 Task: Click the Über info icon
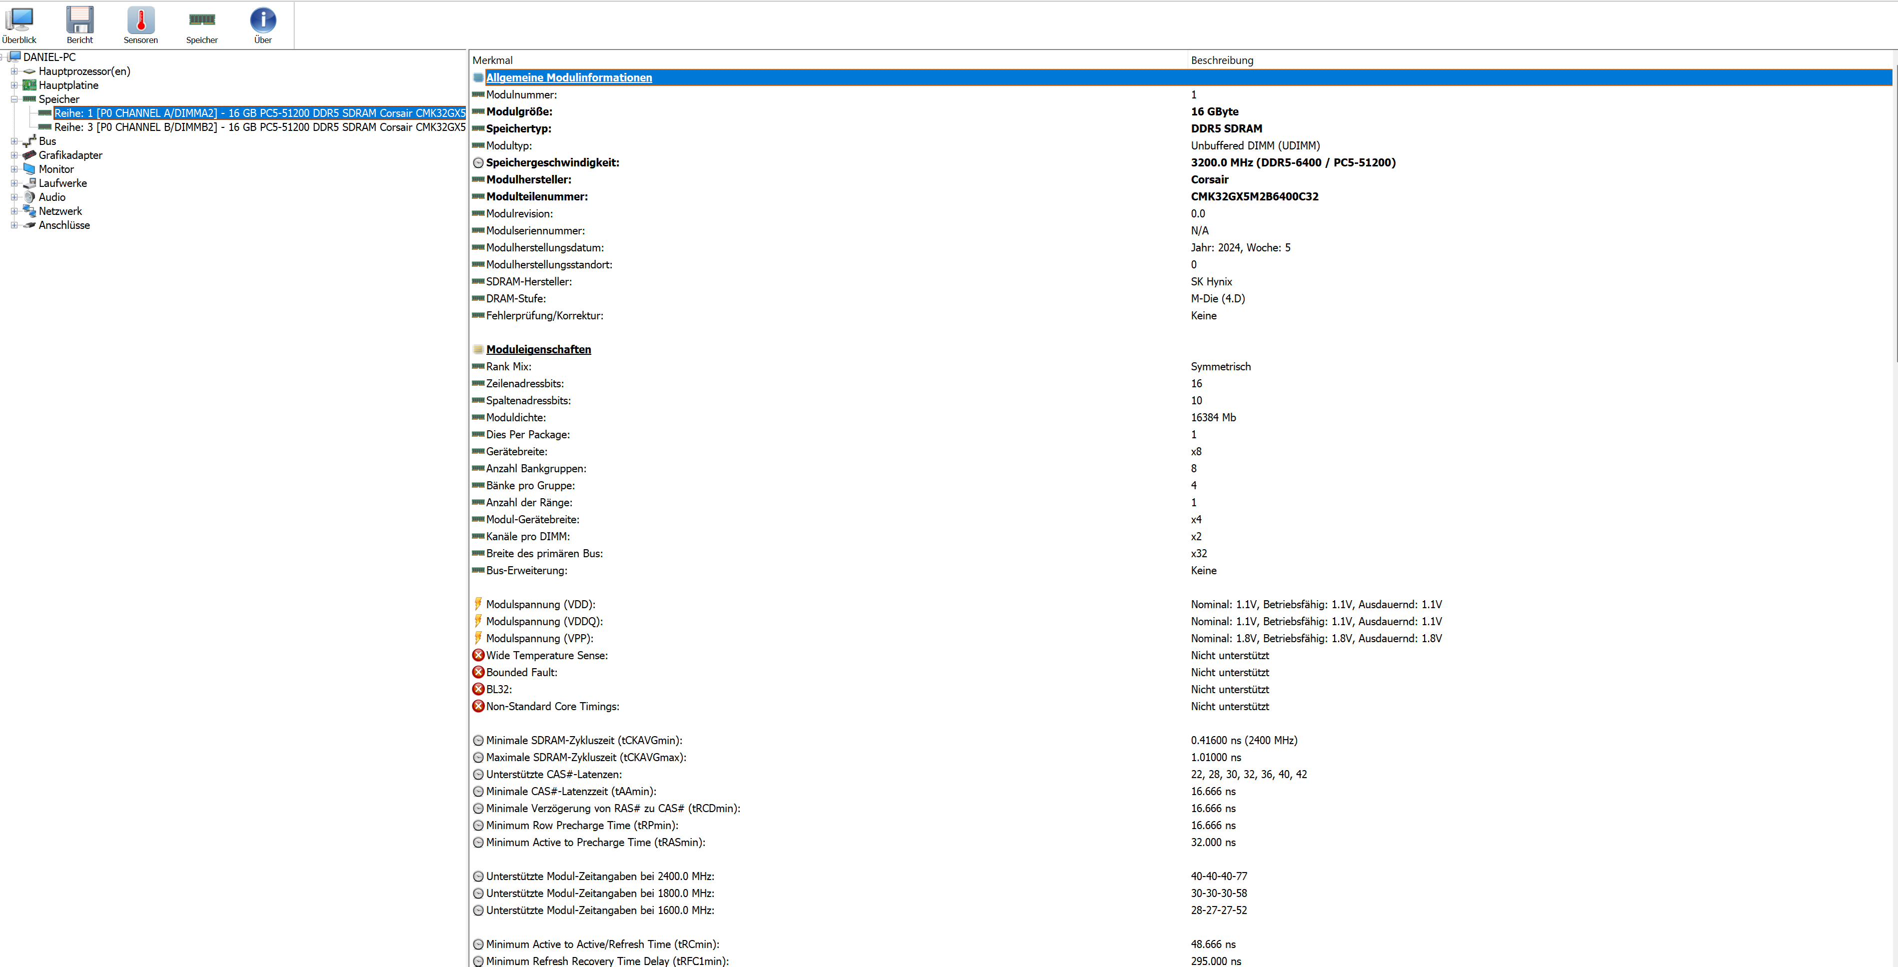point(263,20)
